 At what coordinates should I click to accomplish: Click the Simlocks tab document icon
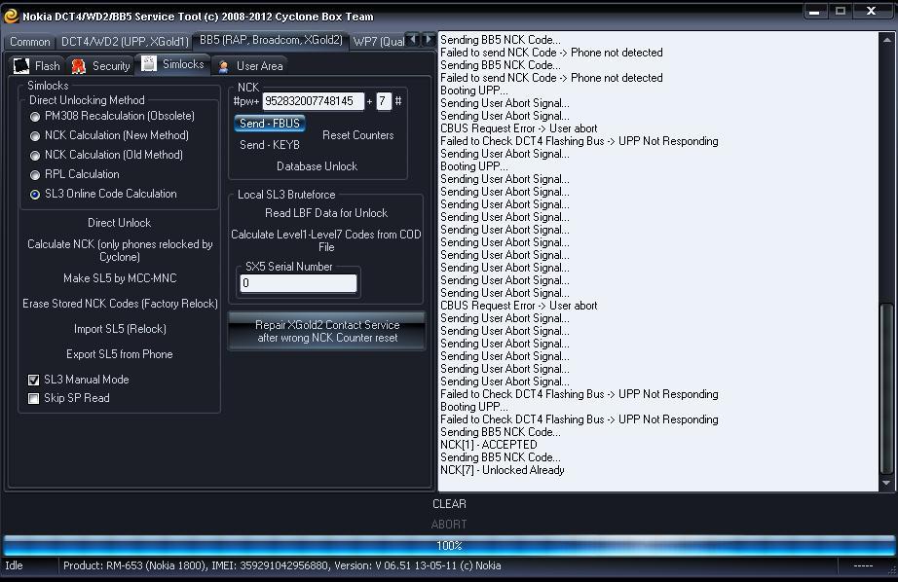[149, 63]
